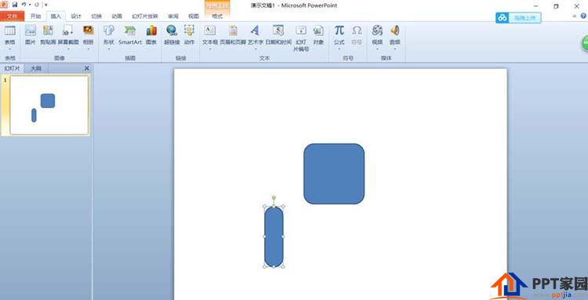Switch to the 设计 design tab
Image resolution: width=588 pixels, height=300 pixels.
76,16
